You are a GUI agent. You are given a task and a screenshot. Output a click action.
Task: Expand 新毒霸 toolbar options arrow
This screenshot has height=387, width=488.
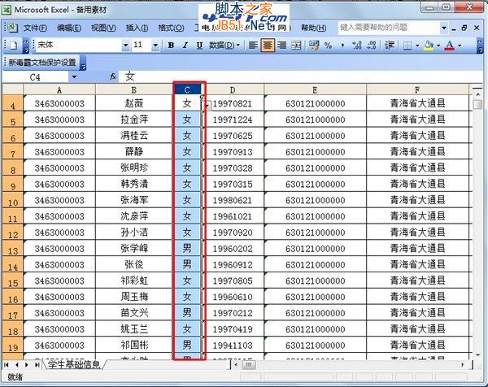point(83,63)
